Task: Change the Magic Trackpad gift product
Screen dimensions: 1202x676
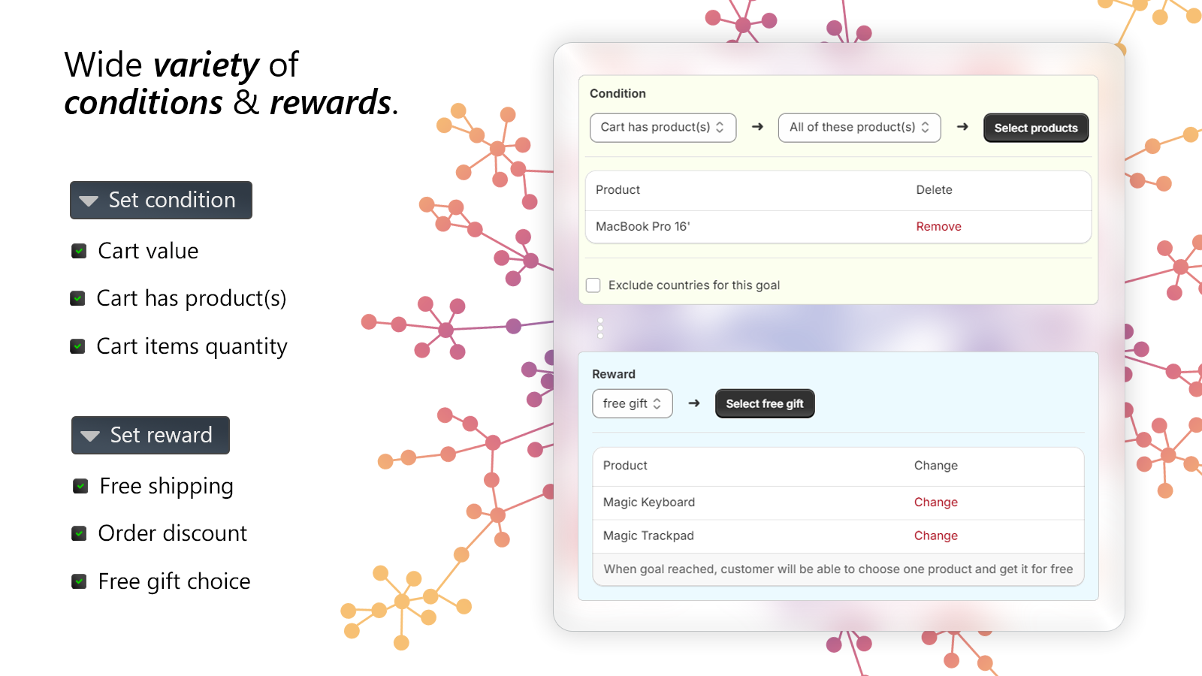Action: click(935, 536)
